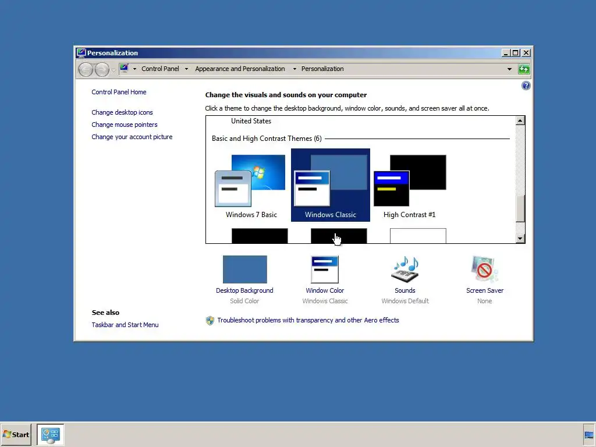Image resolution: width=596 pixels, height=447 pixels.
Task: Click the Desktop Background text link
Action: 244,290
